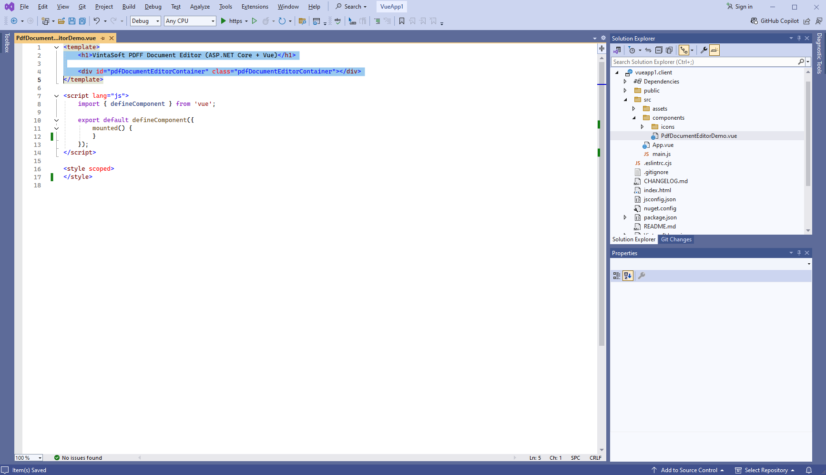Click the Search Solution Explorer input field
Screen dimensions: 826x475
704,62
